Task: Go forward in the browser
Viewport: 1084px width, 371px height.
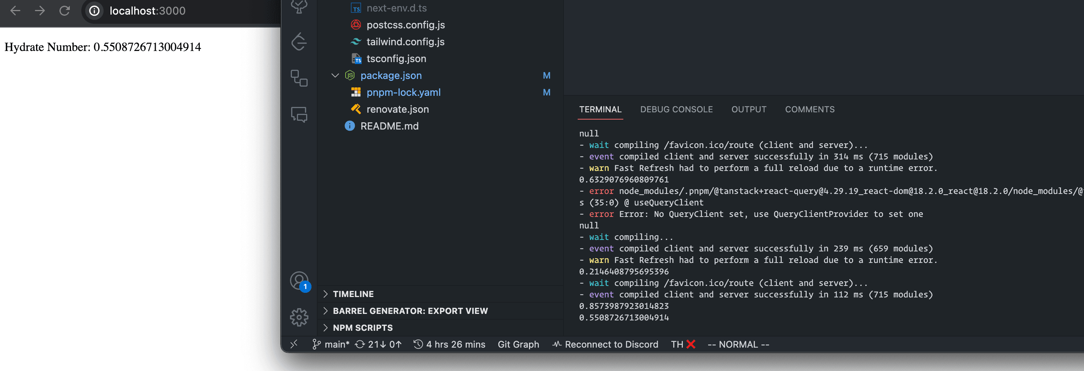Action: coord(40,10)
